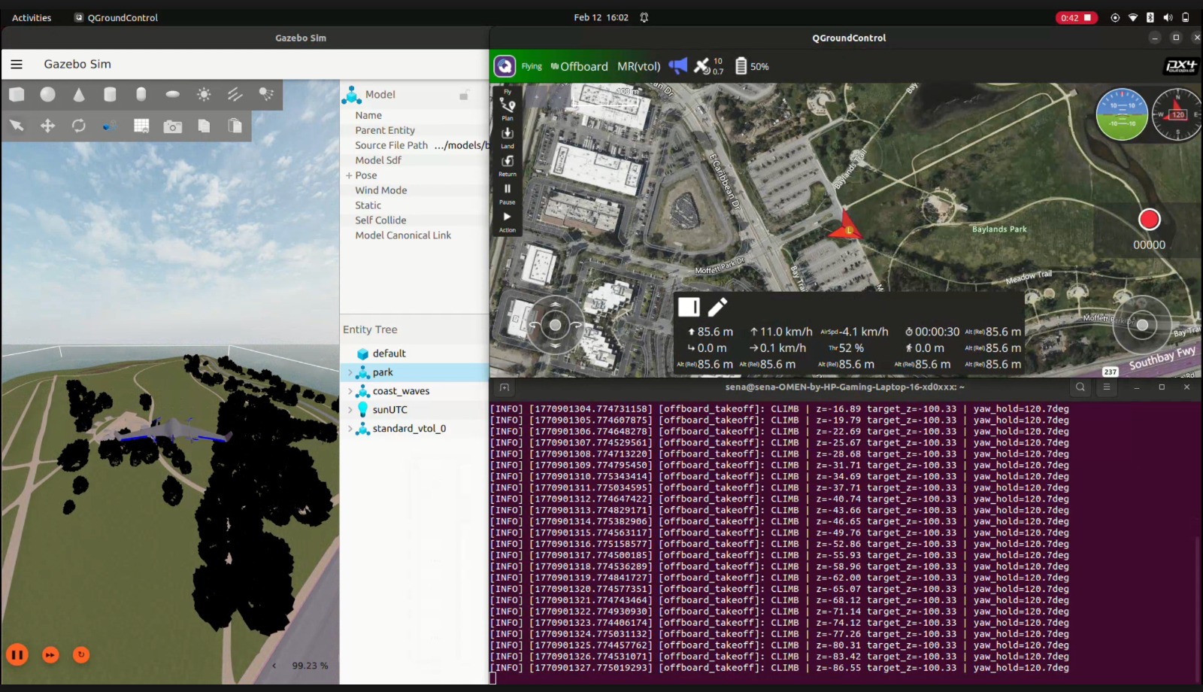This screenshot has height=692, width=1203.
Task: Click the telemetry edit pencil icon
Action: coord(717,306)
